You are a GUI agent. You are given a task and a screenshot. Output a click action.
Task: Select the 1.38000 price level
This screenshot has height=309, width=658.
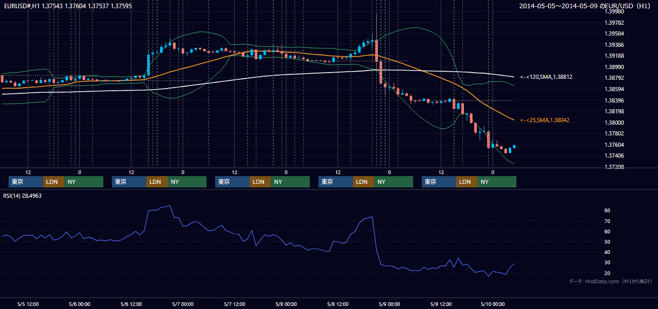tap(614, 123)
